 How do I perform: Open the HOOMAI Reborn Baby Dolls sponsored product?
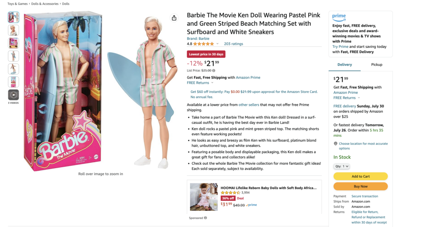(x=268, y=188)
